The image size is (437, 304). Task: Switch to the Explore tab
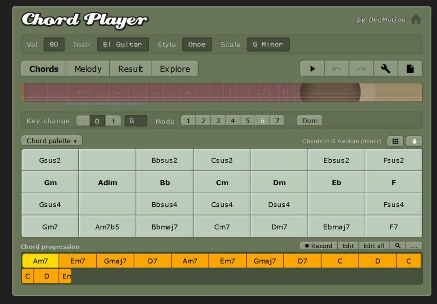[x=175, y=69]
